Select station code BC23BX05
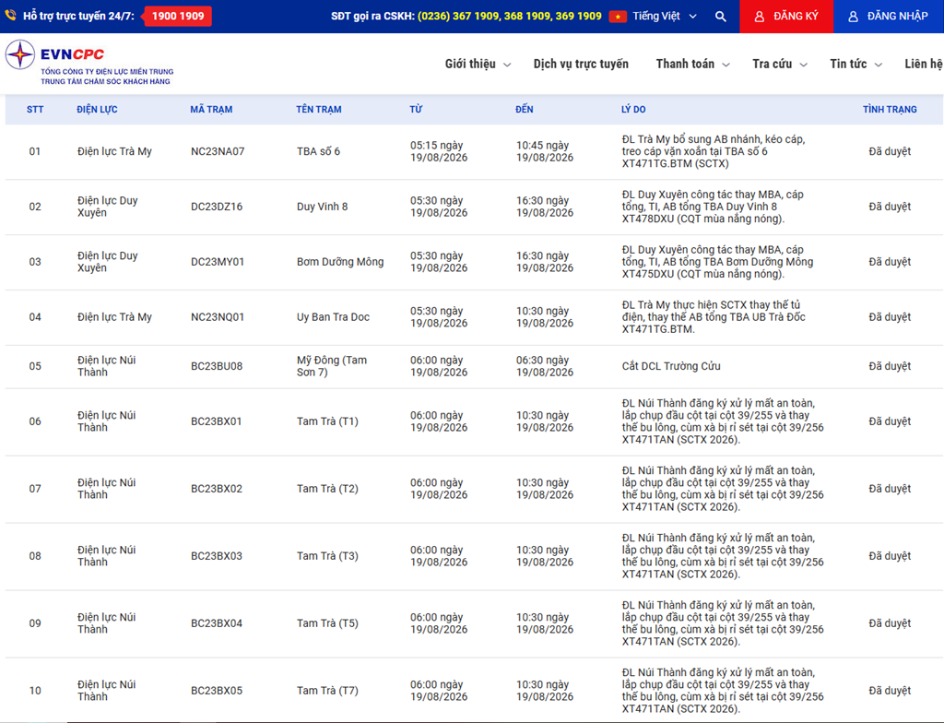944x723 pixels. pyautogui.click(x=217, y=691)
